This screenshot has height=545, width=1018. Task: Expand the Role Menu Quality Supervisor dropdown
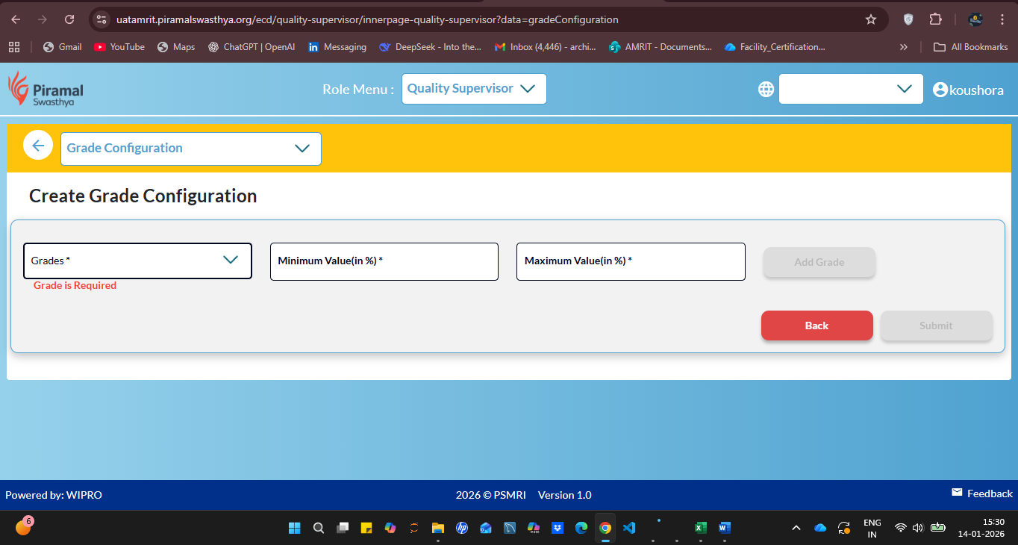pyautogui.click(x=474, y=89)
